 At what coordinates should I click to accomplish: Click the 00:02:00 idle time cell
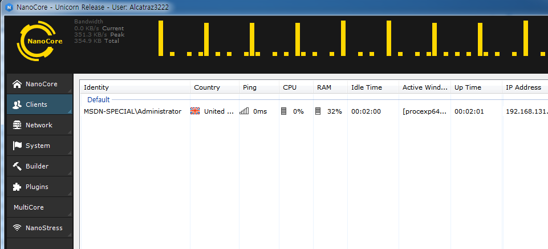366,111
